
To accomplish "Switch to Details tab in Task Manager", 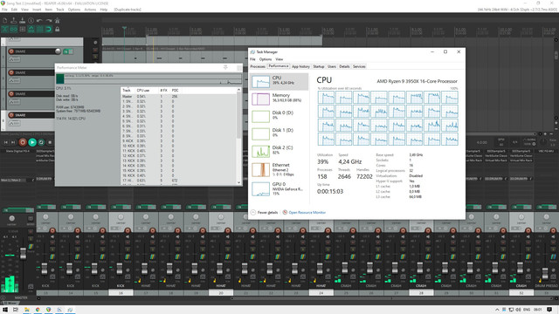I will tap(344, 66).
